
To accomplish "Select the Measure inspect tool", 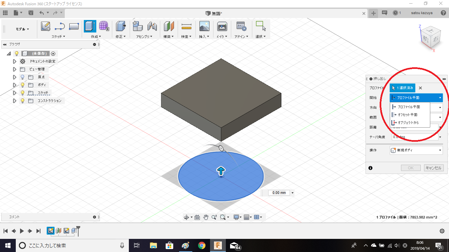I will click(x=186, y=26).
